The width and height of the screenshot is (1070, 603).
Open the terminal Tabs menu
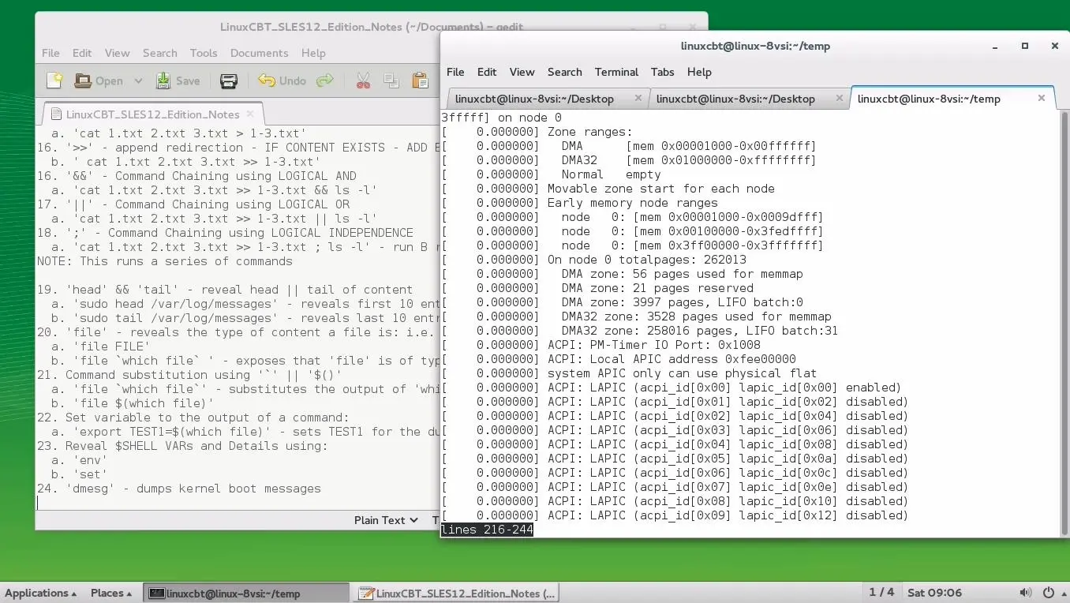pos(662,72)
